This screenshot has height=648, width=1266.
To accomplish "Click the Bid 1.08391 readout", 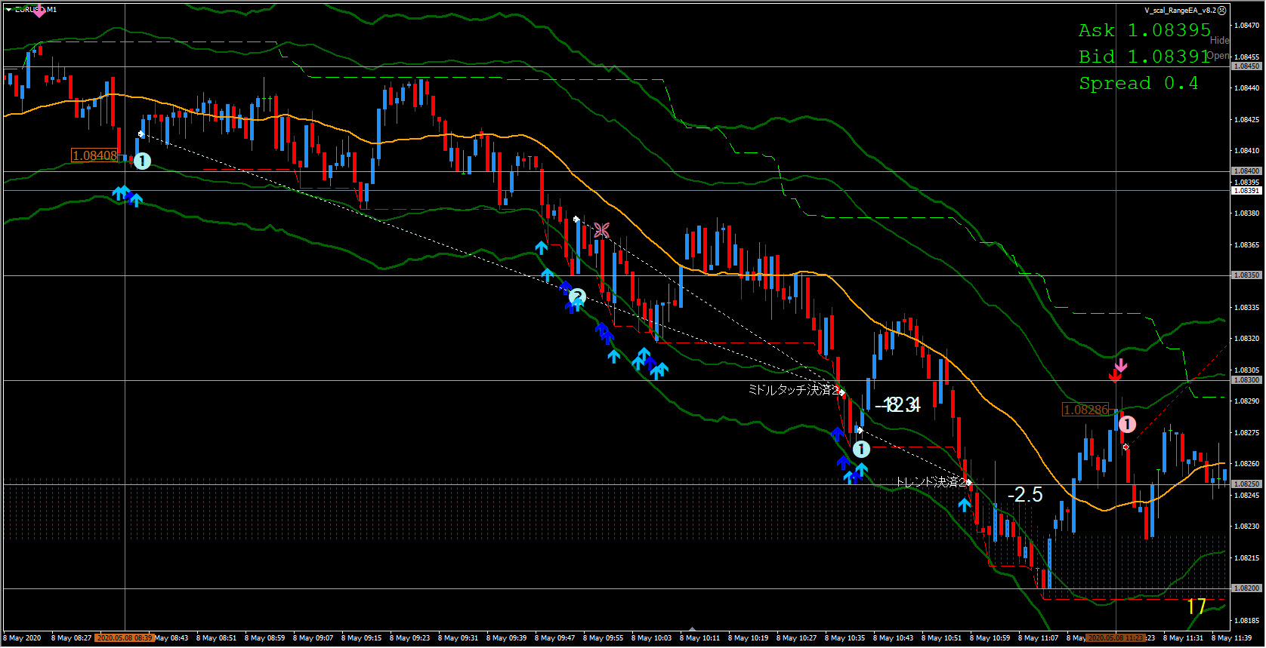I will [1144, 57].
